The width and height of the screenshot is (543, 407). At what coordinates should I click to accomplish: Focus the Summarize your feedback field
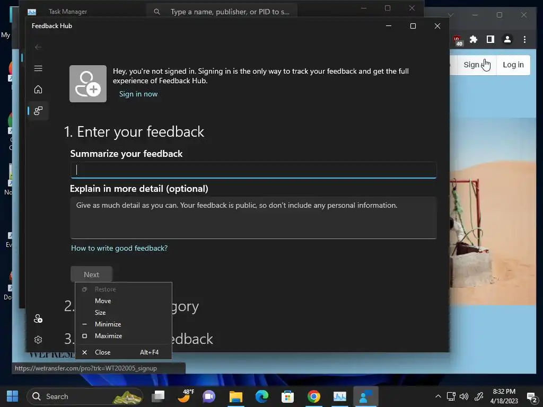253,170
